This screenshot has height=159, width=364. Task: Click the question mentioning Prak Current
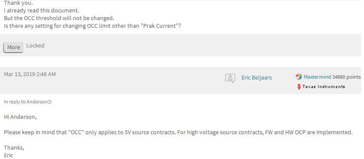click(x=92, y=26)
